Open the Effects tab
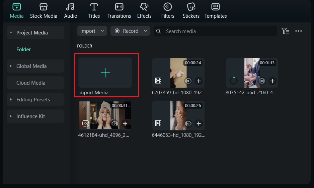 pyautogui.click(x=144, y=11)
